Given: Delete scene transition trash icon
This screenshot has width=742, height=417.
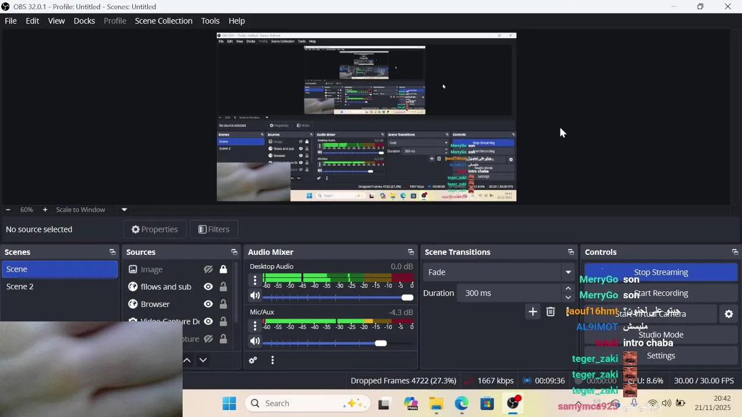Looking at the screenshot, I should [x=551, y=312].
